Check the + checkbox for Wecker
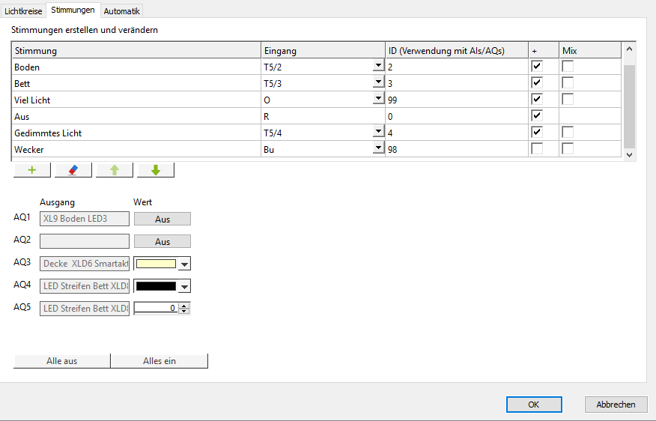 [536, 149]
